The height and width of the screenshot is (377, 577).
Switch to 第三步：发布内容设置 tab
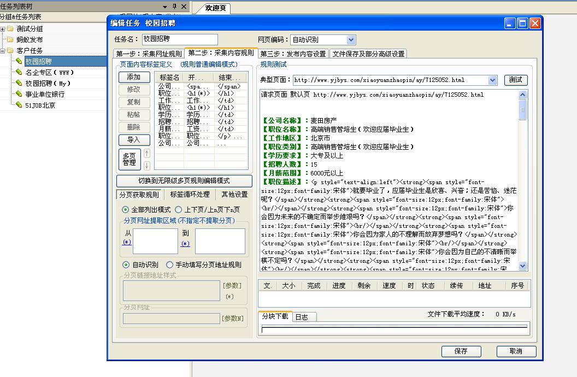[x=293, y=54]
